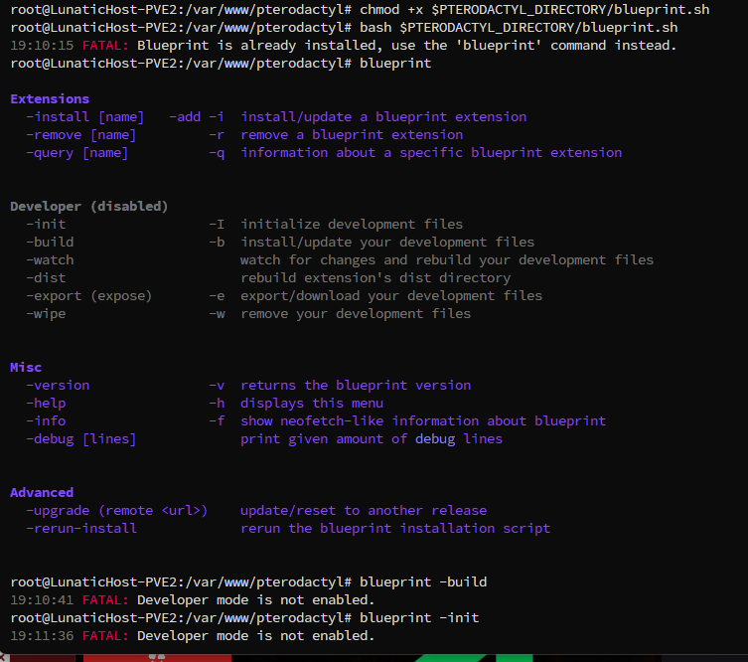Click the '-watch' option
748x662 pixels.
click(x=50, y=260)
